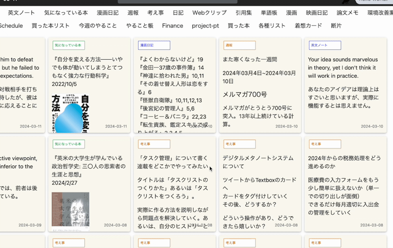Click the bird icon in the top bar
This screenshot has height=248, width=393.
click(345, 2)
